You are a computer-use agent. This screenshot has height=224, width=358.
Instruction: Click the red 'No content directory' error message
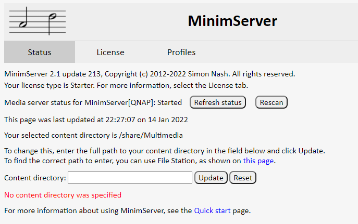click(63, 195)
